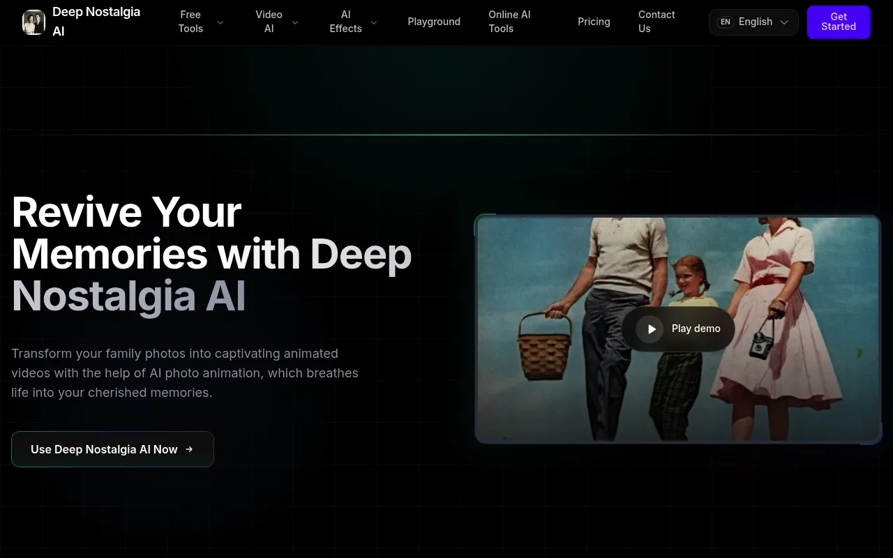Viewport: 893px width, 558px height.
Task: Click the Free Tools chevron arrow
Action: click(x=220, y=22)
